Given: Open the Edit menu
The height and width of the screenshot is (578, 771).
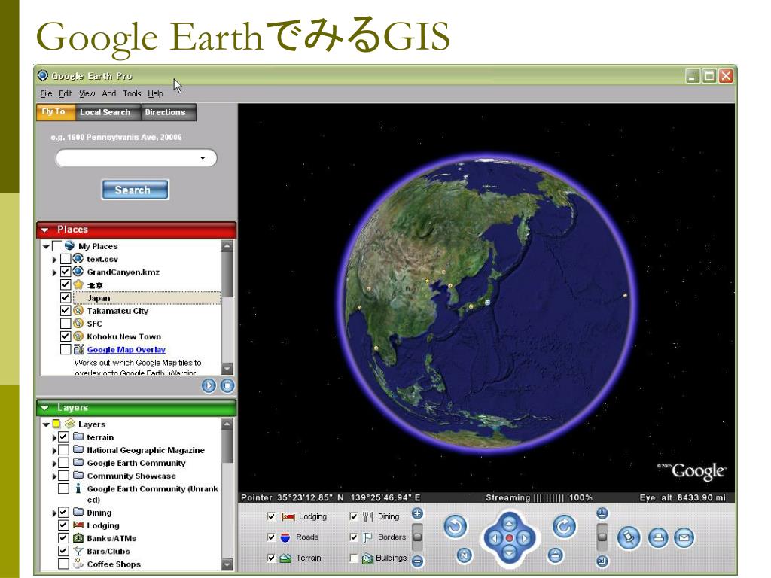Looking at the screenshot, I should click(x=66, y=93).
